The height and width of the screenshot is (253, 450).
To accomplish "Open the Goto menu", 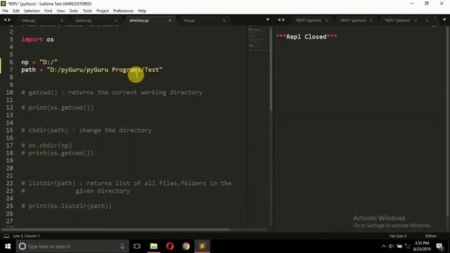I will point(74,11).
